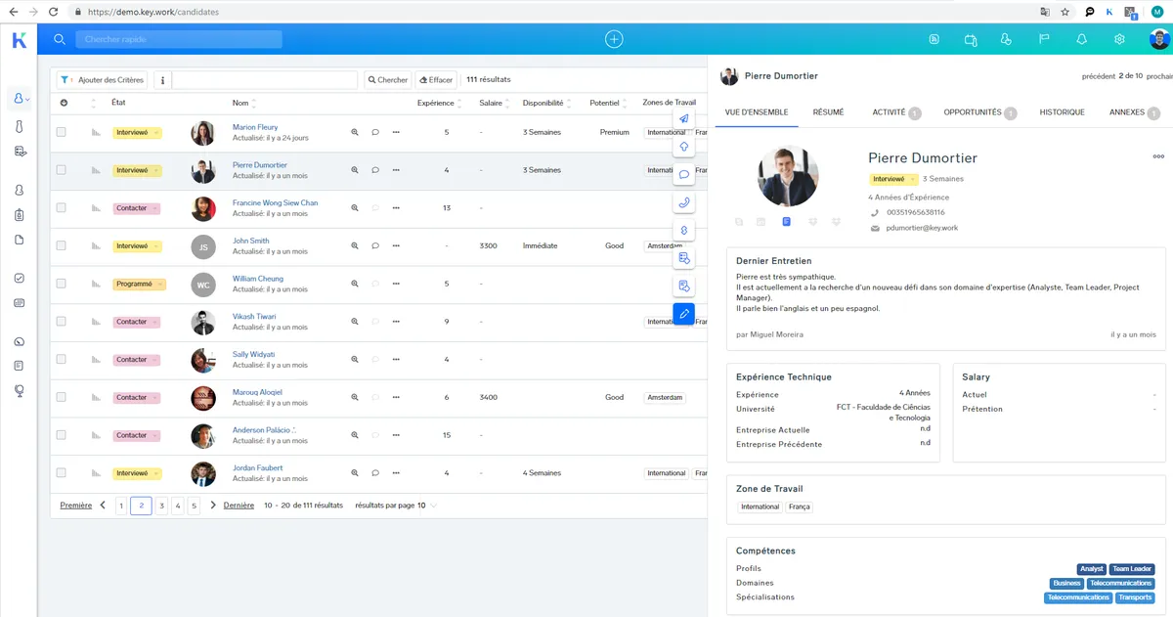
Task: Open the RÉSUMÉ tab of the candidate profile
Action: 828,112
